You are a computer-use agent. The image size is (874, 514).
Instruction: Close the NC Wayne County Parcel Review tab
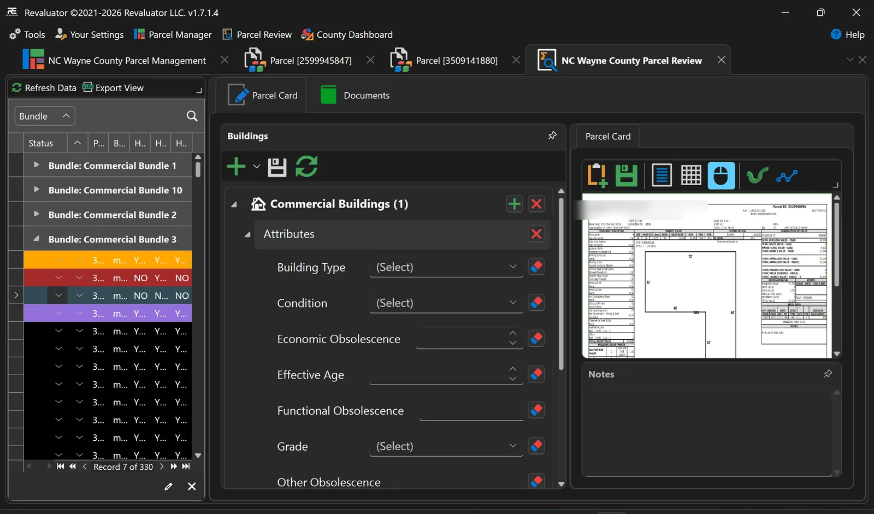tap(722, 60)
